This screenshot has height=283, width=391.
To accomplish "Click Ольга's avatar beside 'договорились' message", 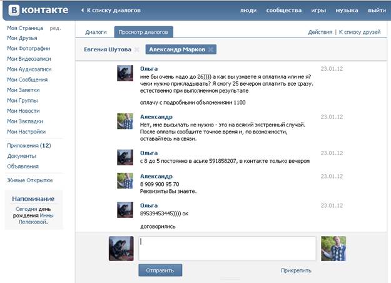I will click(x=125, y=210).
